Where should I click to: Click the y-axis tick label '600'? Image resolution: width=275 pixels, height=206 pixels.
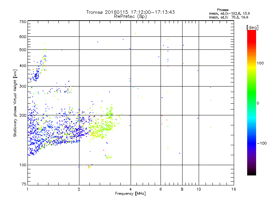(23, 37)
